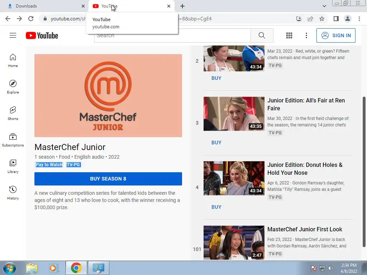
Task: Open episode 2 thumbnail
Action: click(x=234, y=58)
